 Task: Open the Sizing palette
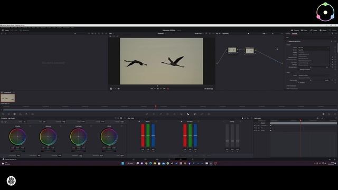(202, 114)
